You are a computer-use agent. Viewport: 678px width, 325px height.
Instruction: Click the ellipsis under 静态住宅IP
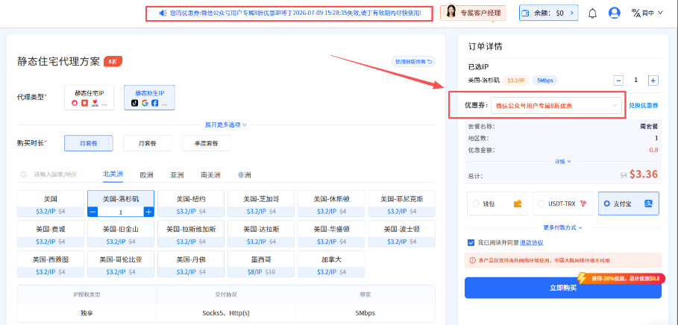[104, 104]
